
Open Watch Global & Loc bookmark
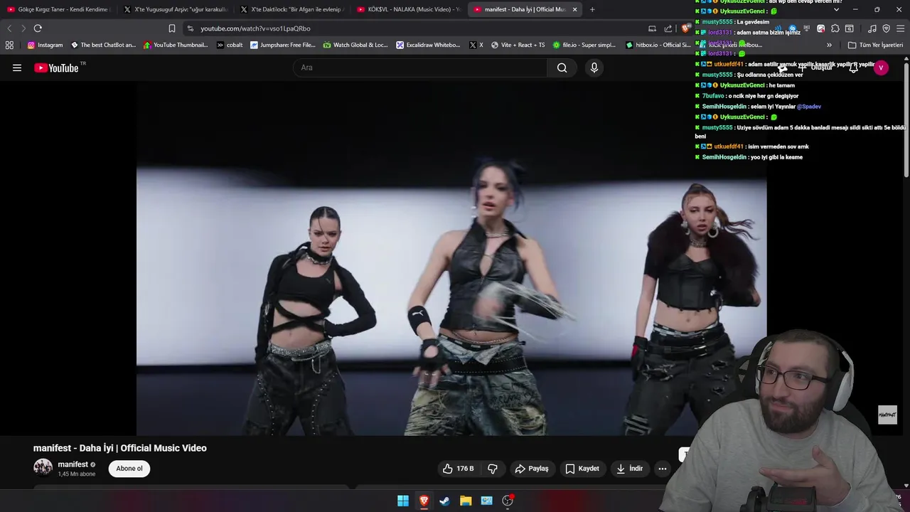[x=355, y=45]
